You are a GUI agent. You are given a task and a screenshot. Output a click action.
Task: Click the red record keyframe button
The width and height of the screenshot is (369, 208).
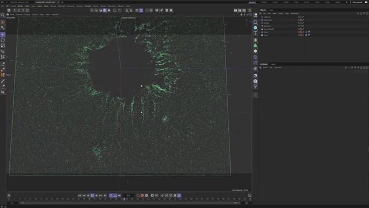tap(142, 195)
